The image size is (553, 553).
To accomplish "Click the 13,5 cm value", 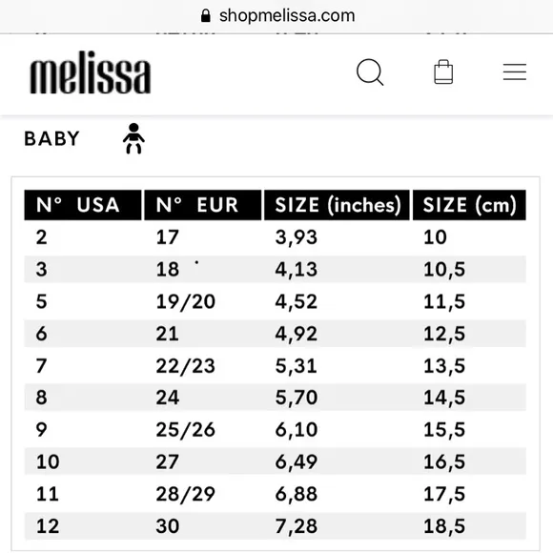I will click(444, 366).
